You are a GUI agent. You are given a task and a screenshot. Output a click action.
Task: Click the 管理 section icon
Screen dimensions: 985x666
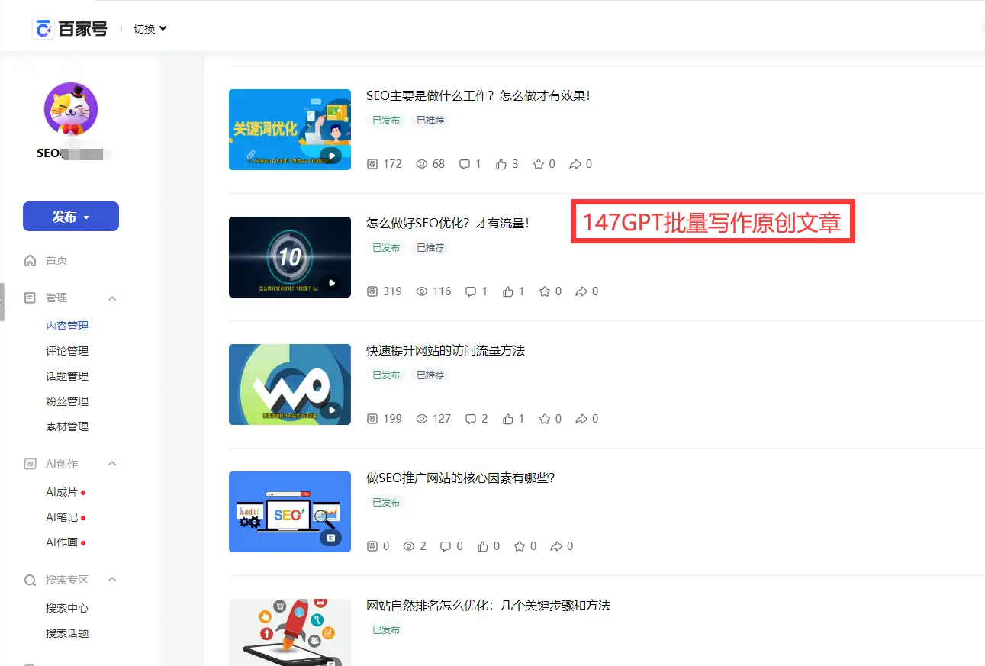[28, 298]
